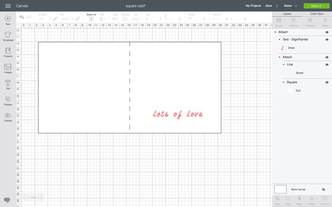Hide the Text - SignPainter layer

327,40
